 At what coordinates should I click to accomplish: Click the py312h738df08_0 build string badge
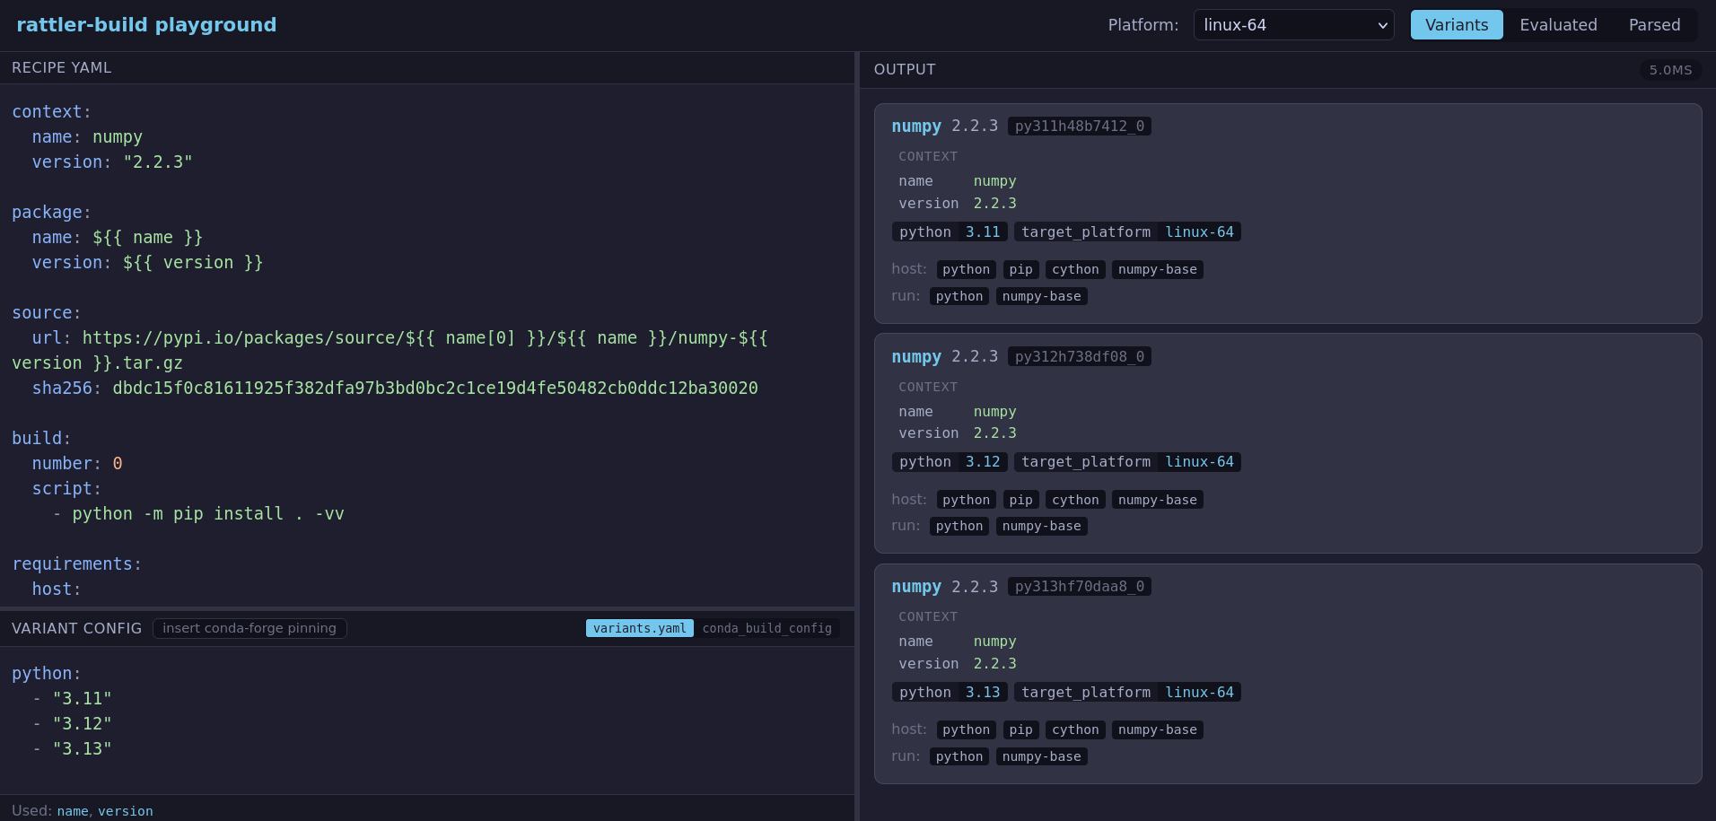click(1079, 357)
